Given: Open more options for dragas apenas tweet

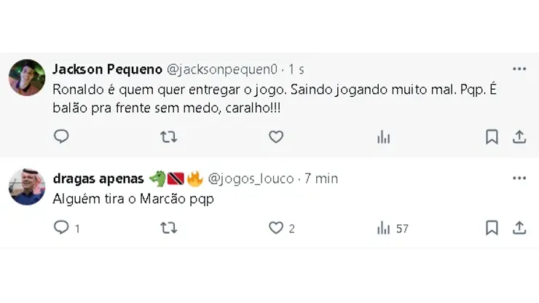Looking at the screenshot, I should click(519, 178).
